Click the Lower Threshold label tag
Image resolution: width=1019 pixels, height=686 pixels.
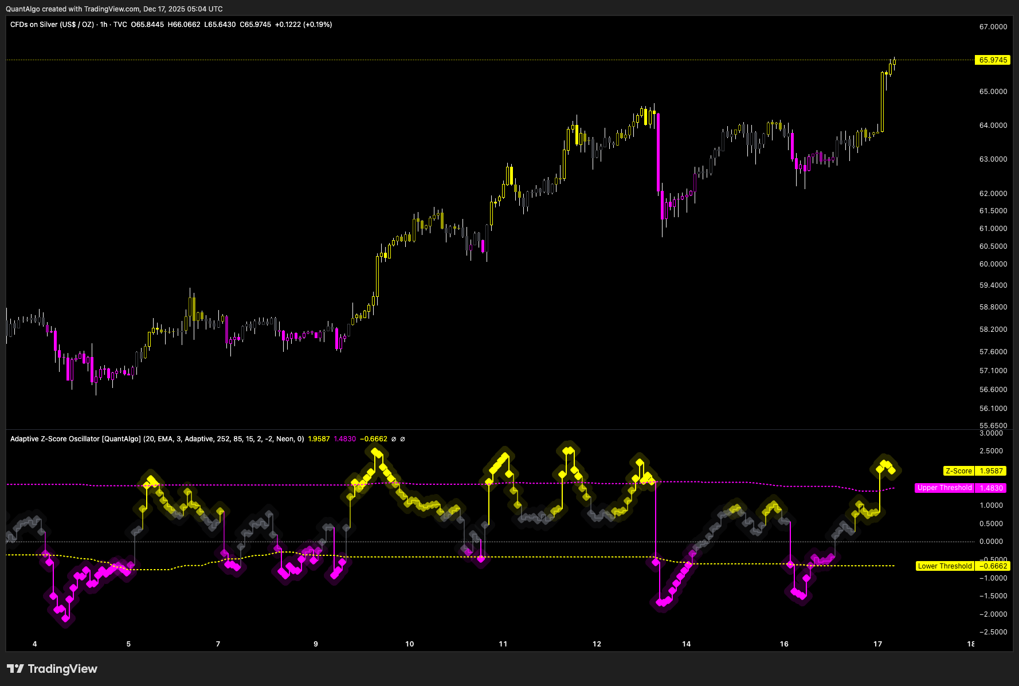click(944, 566)
